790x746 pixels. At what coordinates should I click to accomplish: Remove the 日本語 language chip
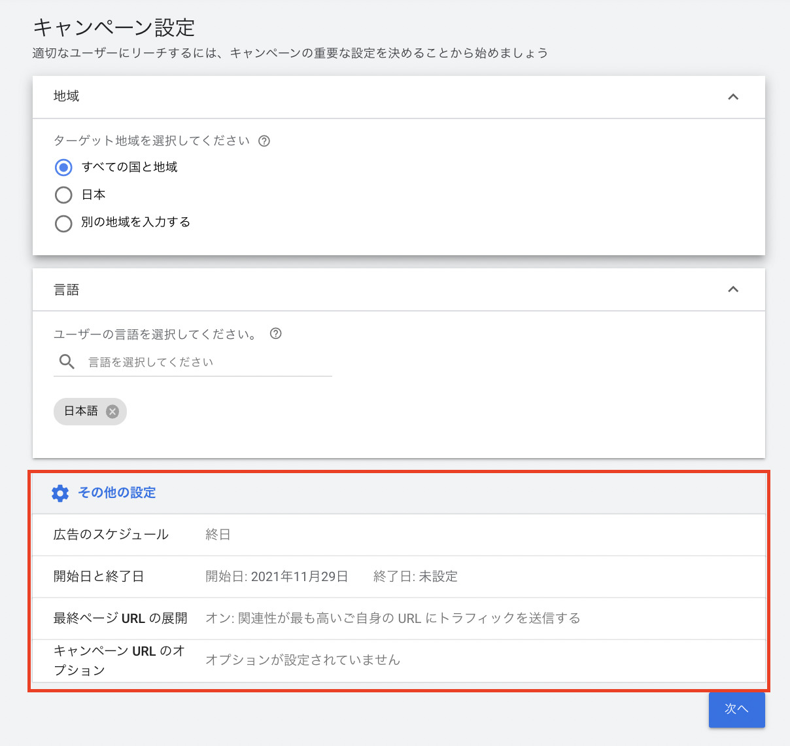[112, 412]
